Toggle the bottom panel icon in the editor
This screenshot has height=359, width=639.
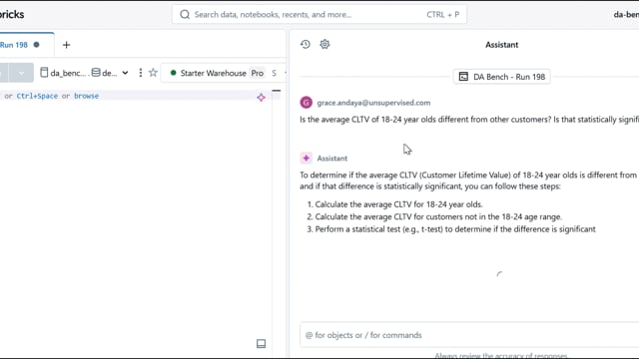point(262,343)
